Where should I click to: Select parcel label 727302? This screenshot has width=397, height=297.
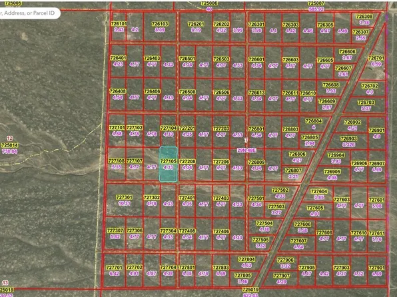pyautogui.click(x=151, y=198)
